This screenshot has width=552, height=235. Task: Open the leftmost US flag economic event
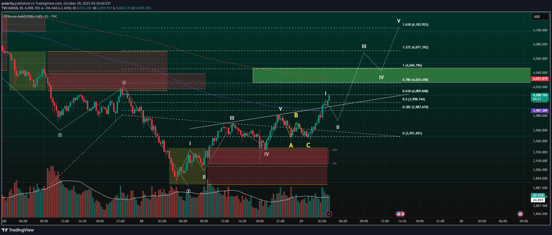pos(399,214)
